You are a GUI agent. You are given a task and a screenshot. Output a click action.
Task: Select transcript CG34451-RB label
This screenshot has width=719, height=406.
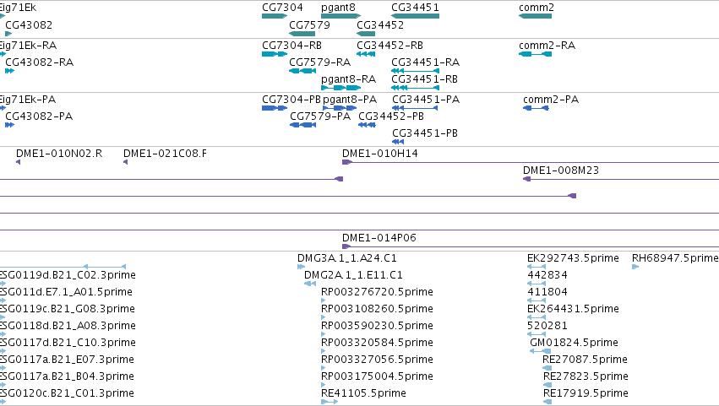click(425, 78)
